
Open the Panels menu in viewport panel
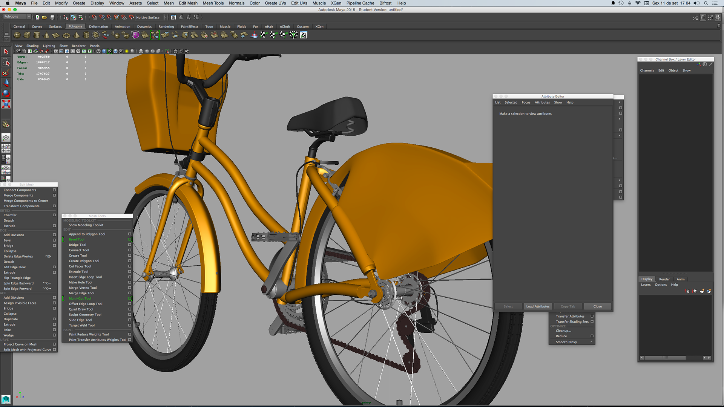(x=95, y=46)
